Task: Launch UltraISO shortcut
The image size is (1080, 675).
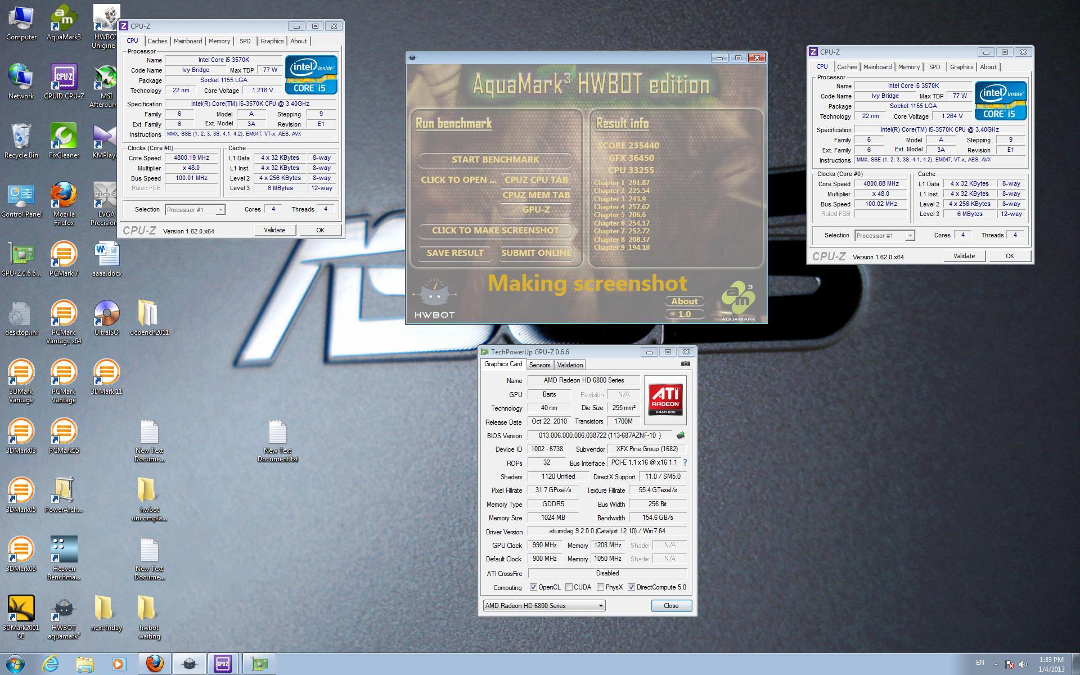Action: 106,318
